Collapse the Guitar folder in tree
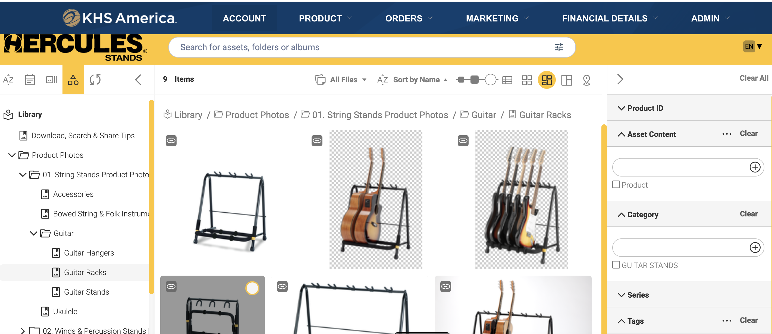The width and height of the screenshot is (772, 334). click(x=34, y=233)
